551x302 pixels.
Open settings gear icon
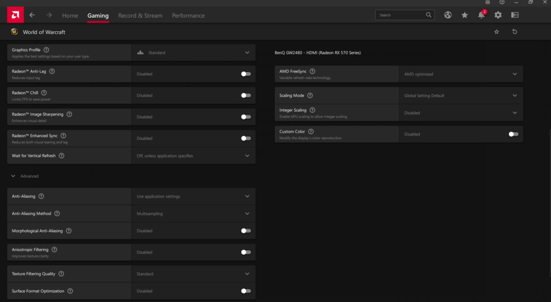click(x=498, y=15)
